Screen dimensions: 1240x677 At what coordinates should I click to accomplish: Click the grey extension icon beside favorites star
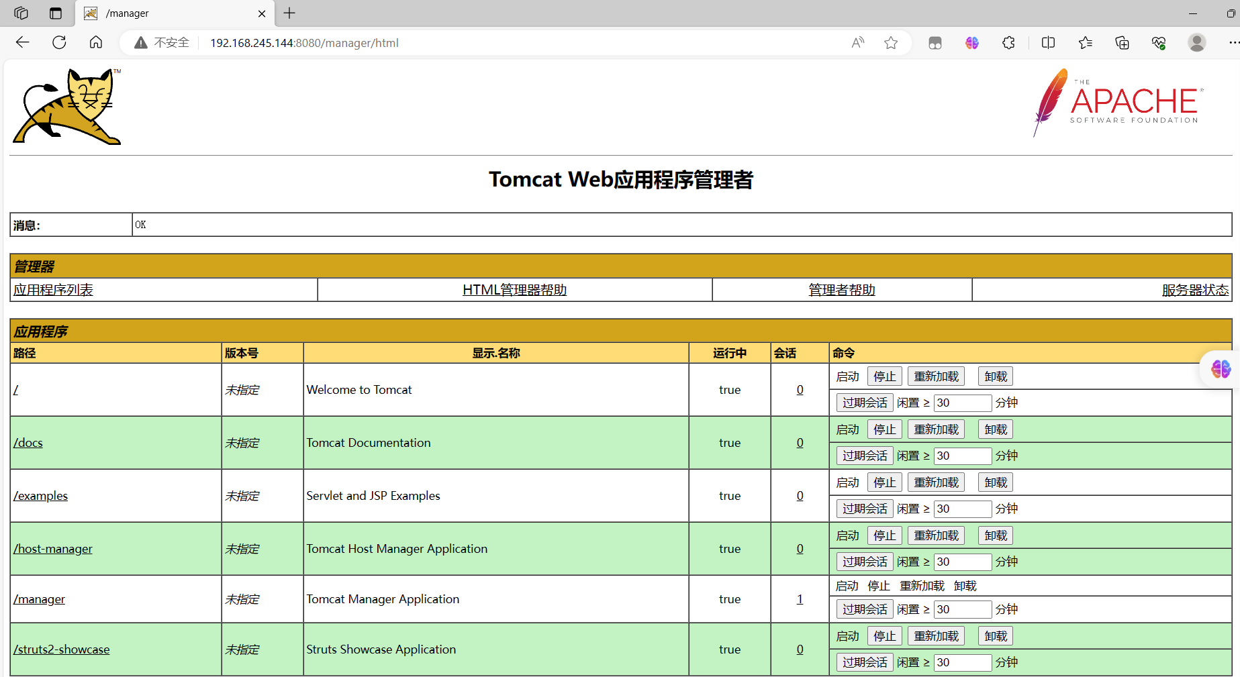[935, 43]
